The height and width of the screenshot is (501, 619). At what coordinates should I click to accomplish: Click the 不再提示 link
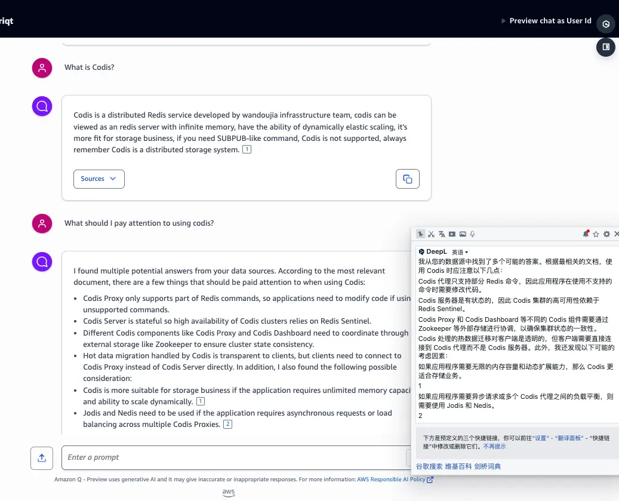tap(494, 447)
